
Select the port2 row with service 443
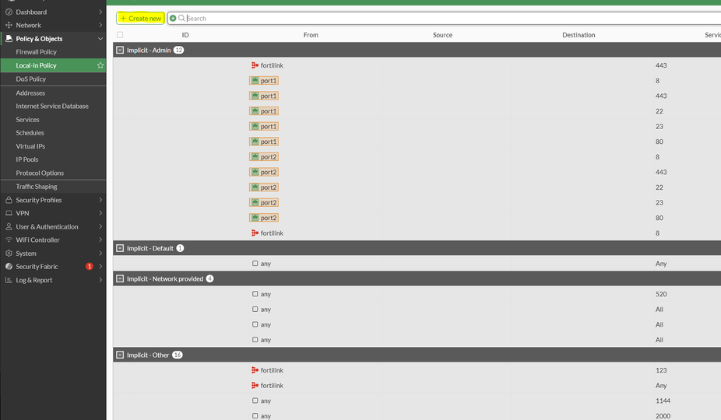pyautogui.click(x=417, y=172)
